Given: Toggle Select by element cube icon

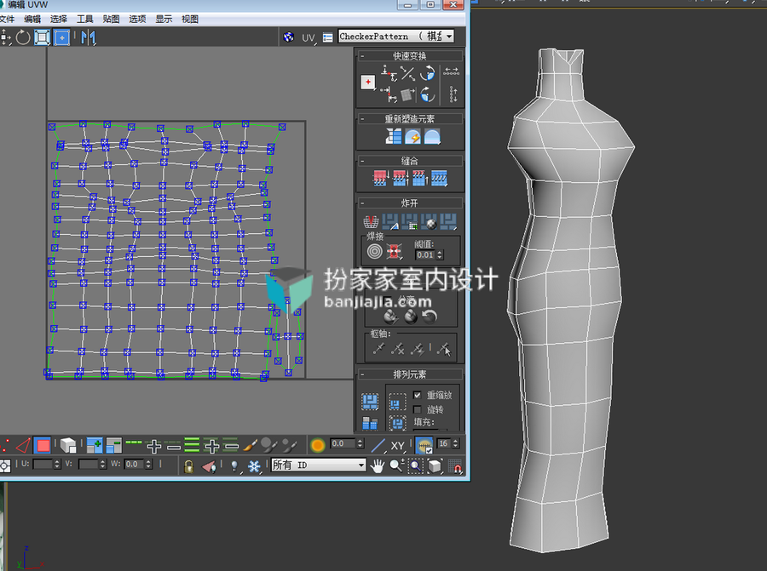Looking at the screenshot, I should 68,445.
